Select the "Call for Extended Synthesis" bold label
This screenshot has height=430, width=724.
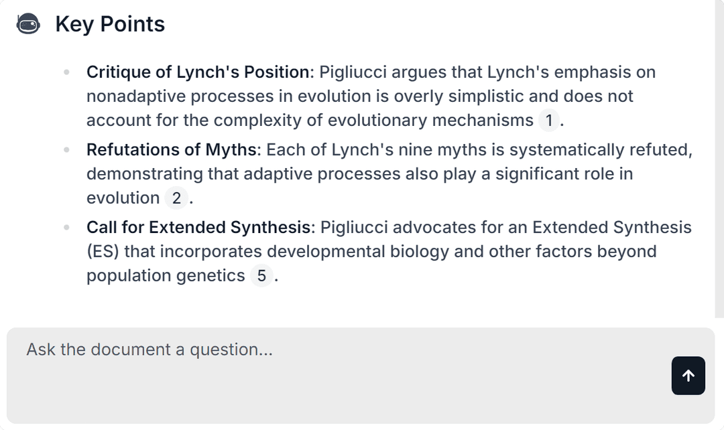(199, 228)
